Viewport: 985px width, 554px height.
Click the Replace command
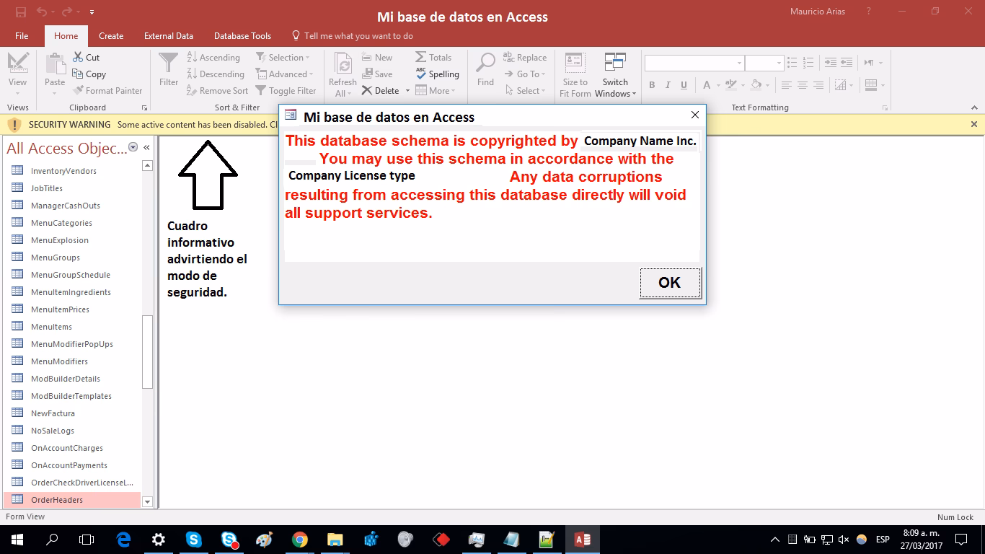(525, 58)
